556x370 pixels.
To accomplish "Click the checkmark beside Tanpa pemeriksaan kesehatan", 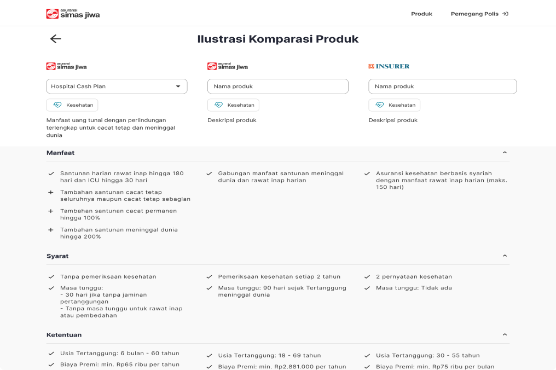I will pos(51,277).
